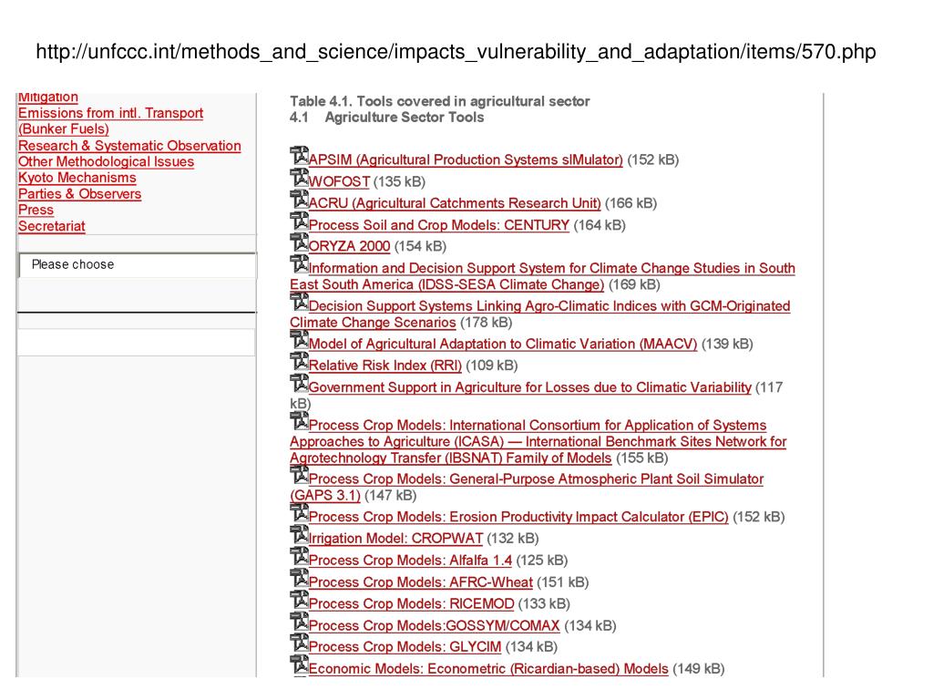The height and width of the screenshot is (700, 933).
Task: Click PDF icon next to GLYCIM link
Action: [299, 643]
